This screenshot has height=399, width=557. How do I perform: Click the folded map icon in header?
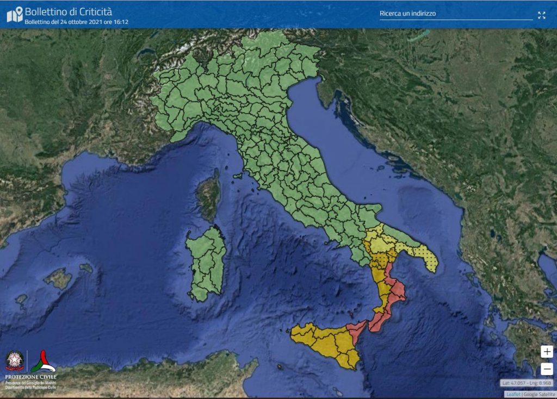15,15
